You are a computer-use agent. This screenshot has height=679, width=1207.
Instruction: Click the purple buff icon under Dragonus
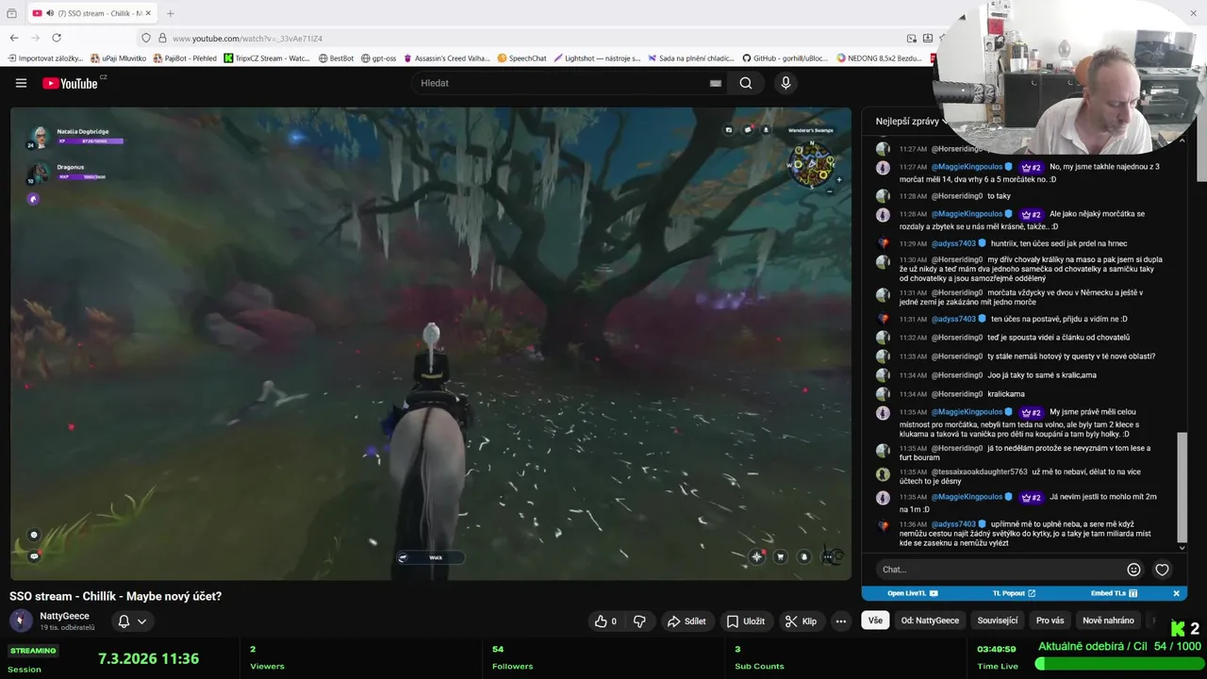tap(33, 199)
